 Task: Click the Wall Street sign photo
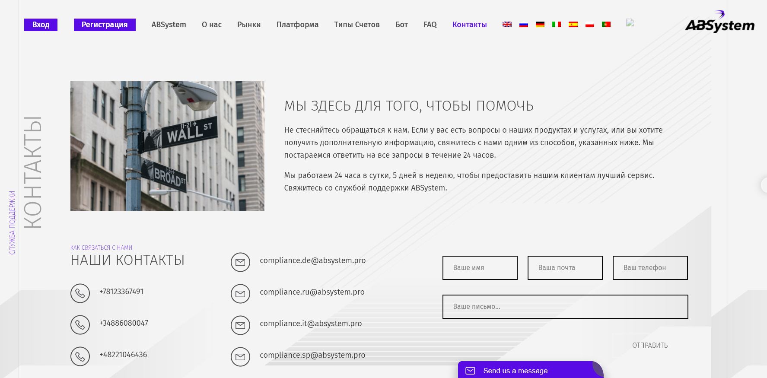167,146
